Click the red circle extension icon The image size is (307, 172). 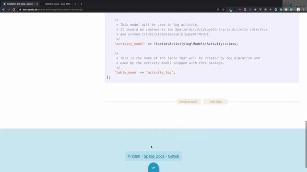pyautogui.click(x=245, y=10)
